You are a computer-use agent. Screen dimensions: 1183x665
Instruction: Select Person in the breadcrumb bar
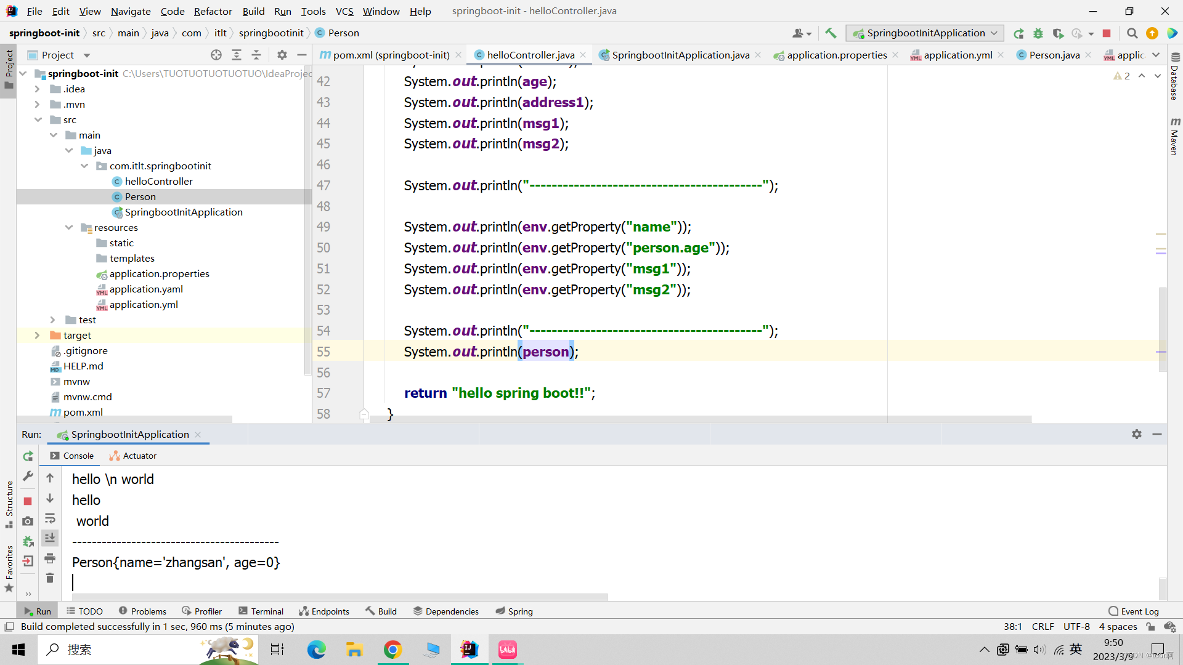coord(343,33)
